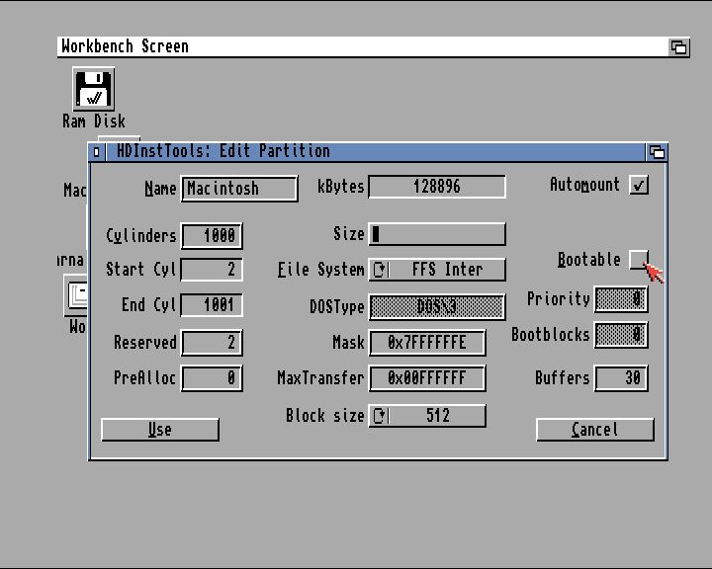
Task: Click the Start Cyl field
Action: (212, 270)
